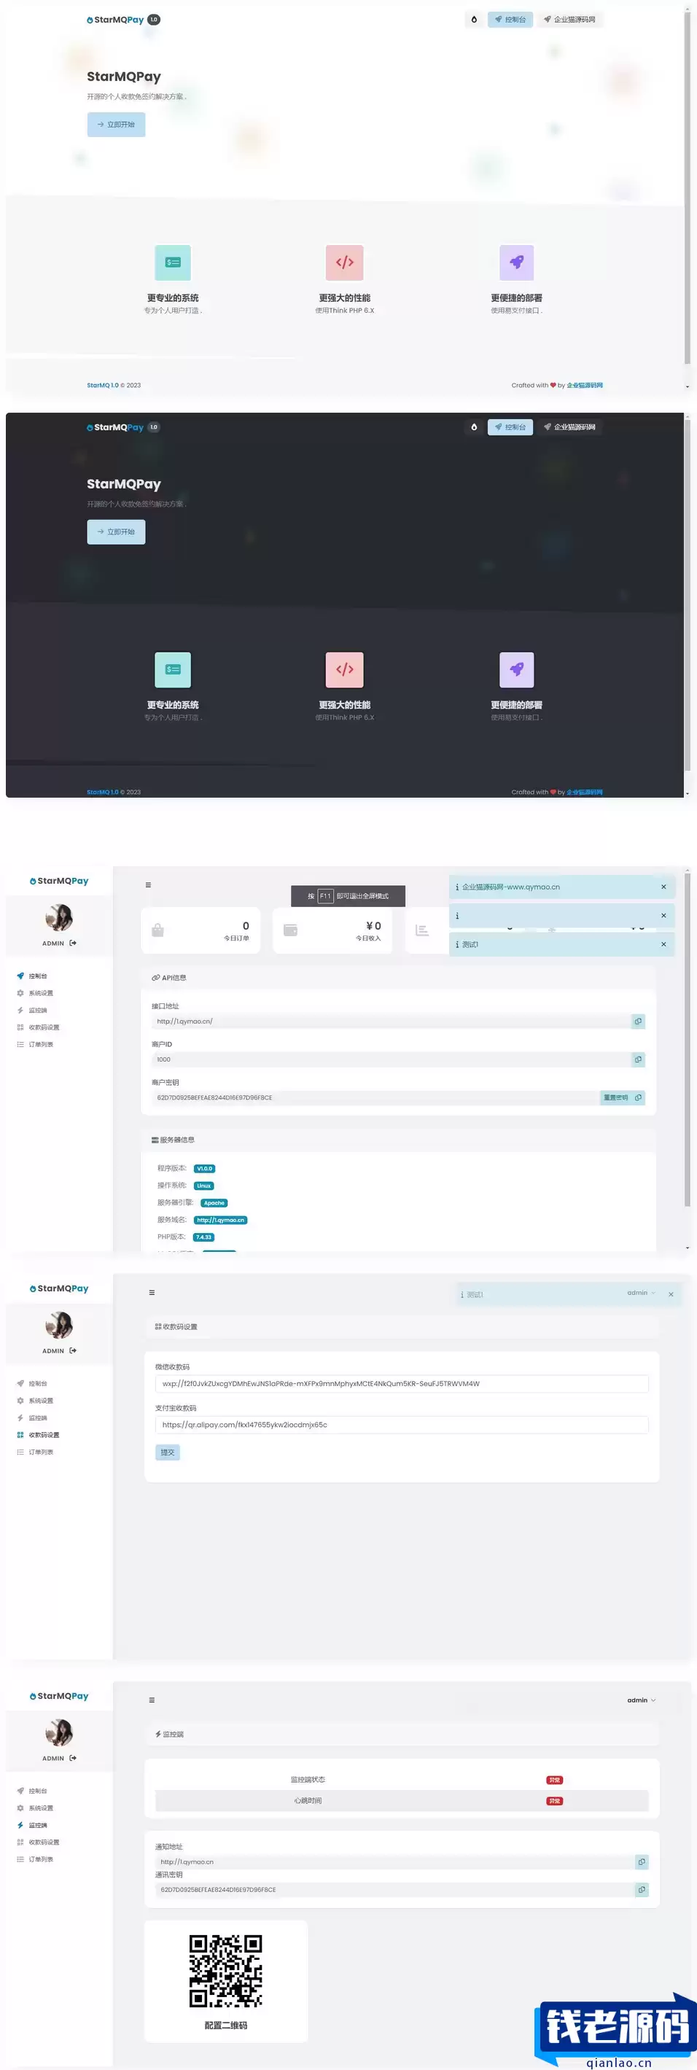Copy 商户密钥 with copy icon
697x2070 pixels.
coord(639,1097)
